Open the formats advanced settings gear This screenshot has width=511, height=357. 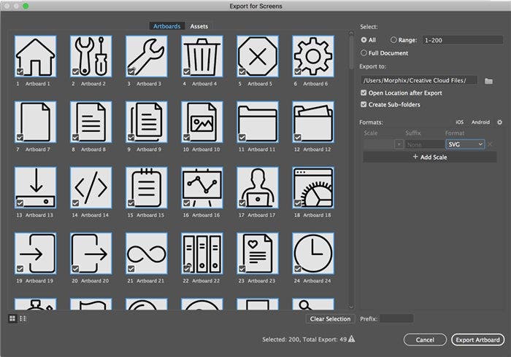pyautogui.click(x=499, y=122)
